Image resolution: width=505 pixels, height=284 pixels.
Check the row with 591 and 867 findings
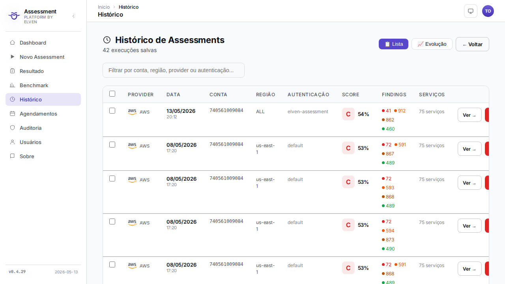point(112,144)
